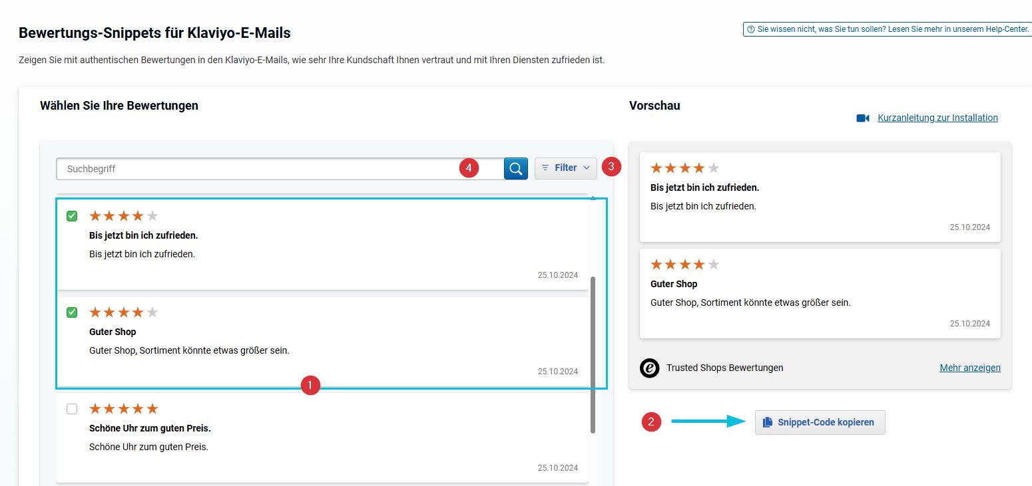Click 'Mehr anzeigen' link in preview
1032x486 pixels.
tap(969, 368)
